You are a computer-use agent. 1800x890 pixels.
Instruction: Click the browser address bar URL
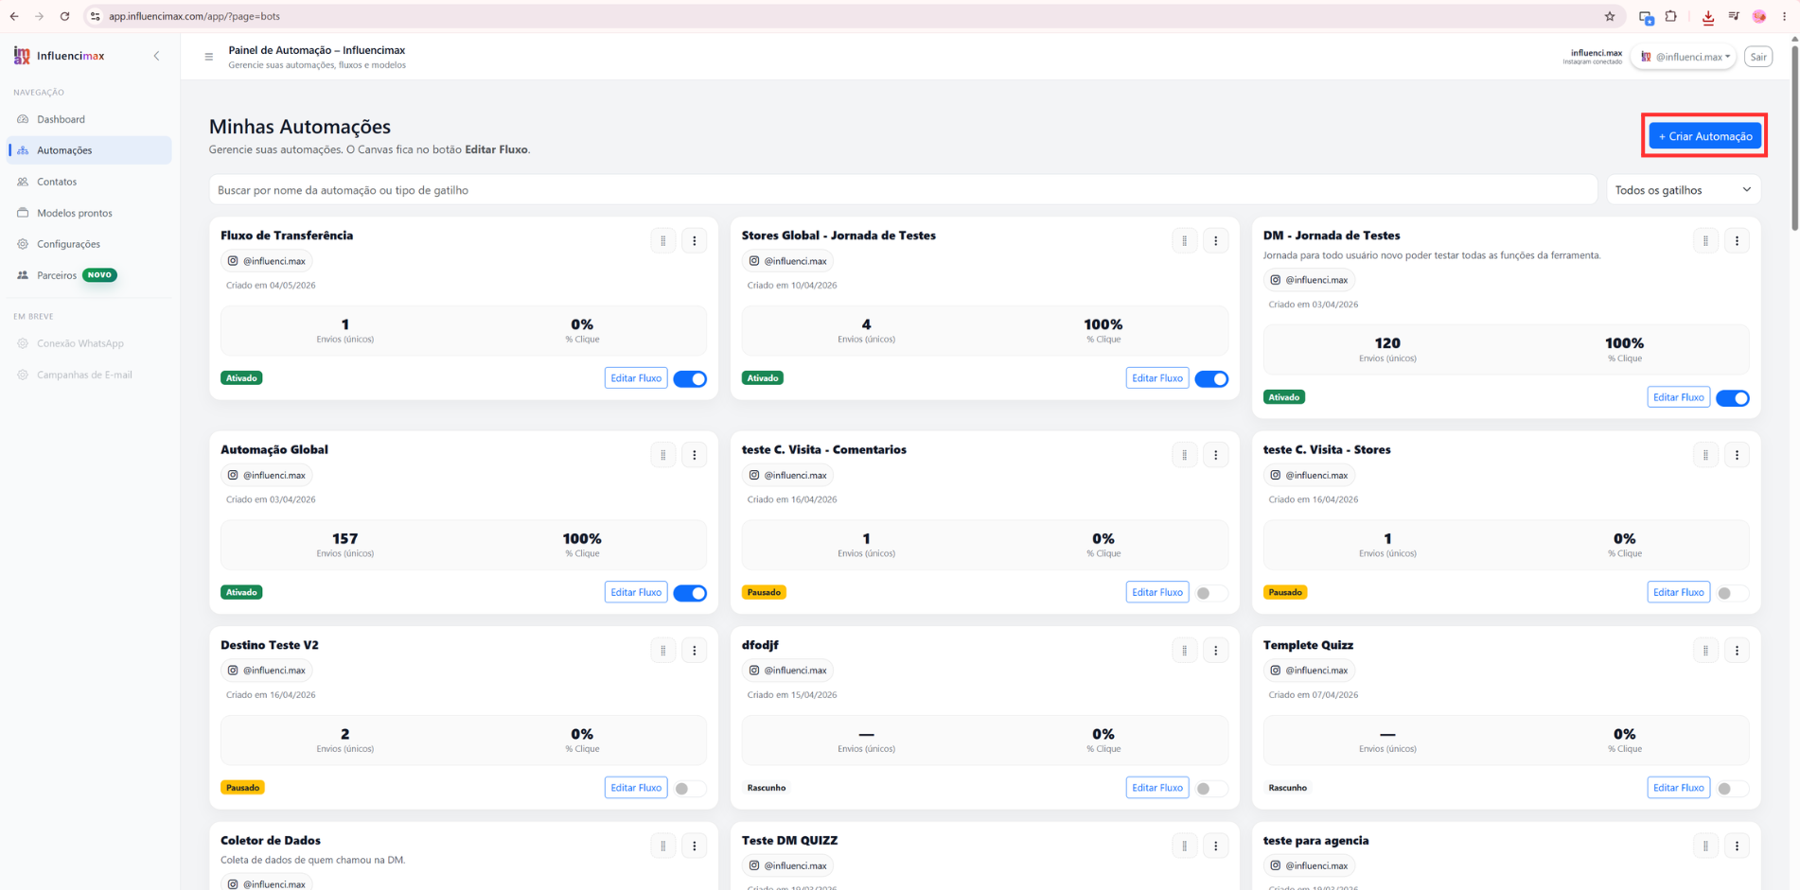click(x=194, y=16)
